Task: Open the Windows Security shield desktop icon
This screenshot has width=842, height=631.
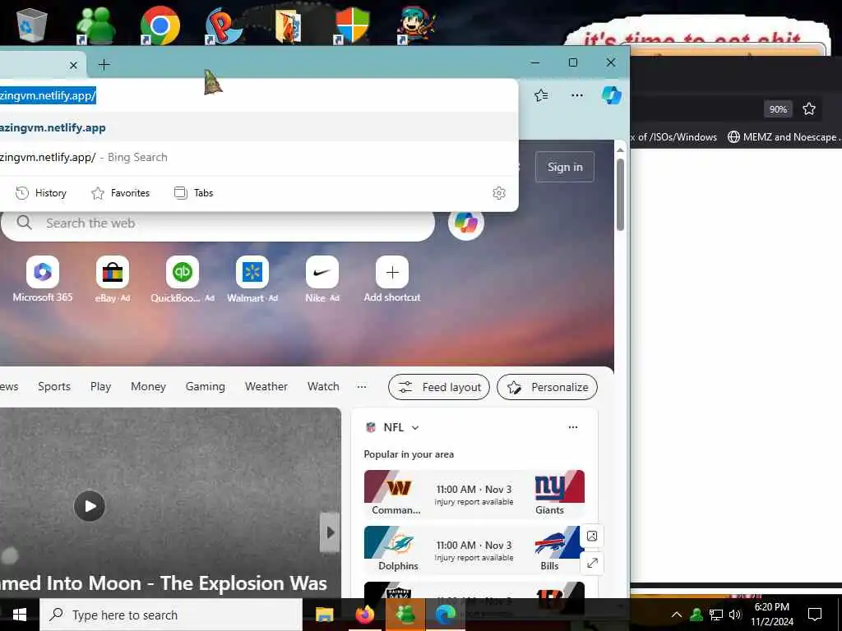Action: pyautogui.click(x=352, y=25)
